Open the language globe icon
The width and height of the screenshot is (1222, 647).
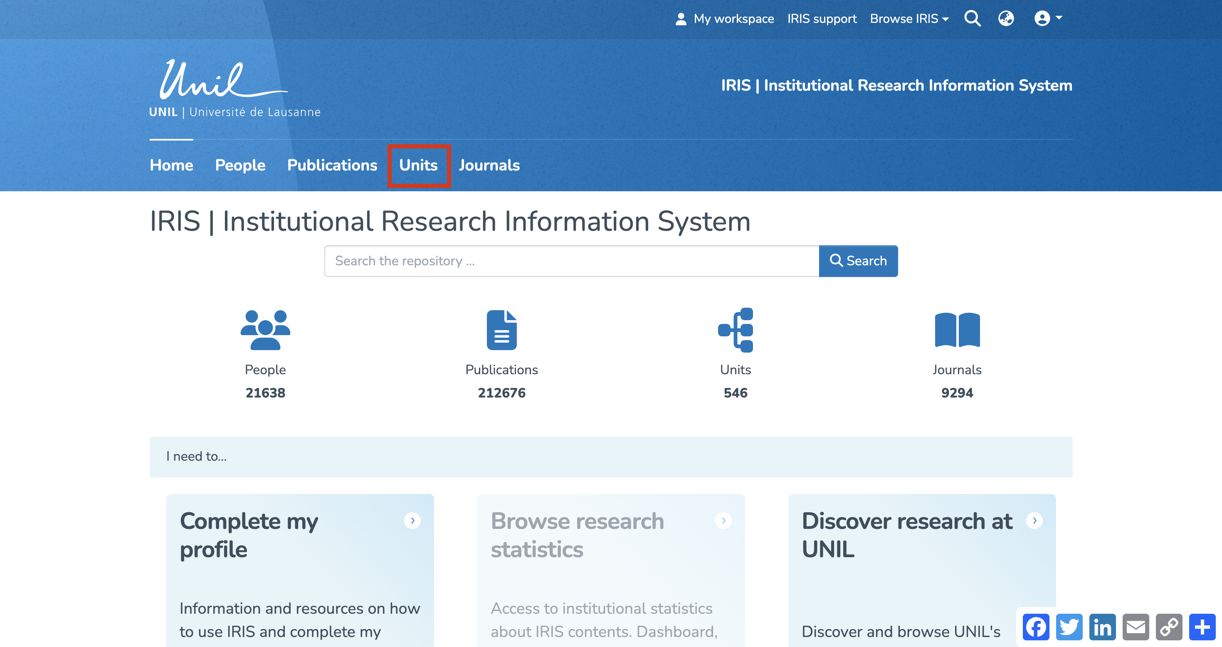tap(1006, 18)
